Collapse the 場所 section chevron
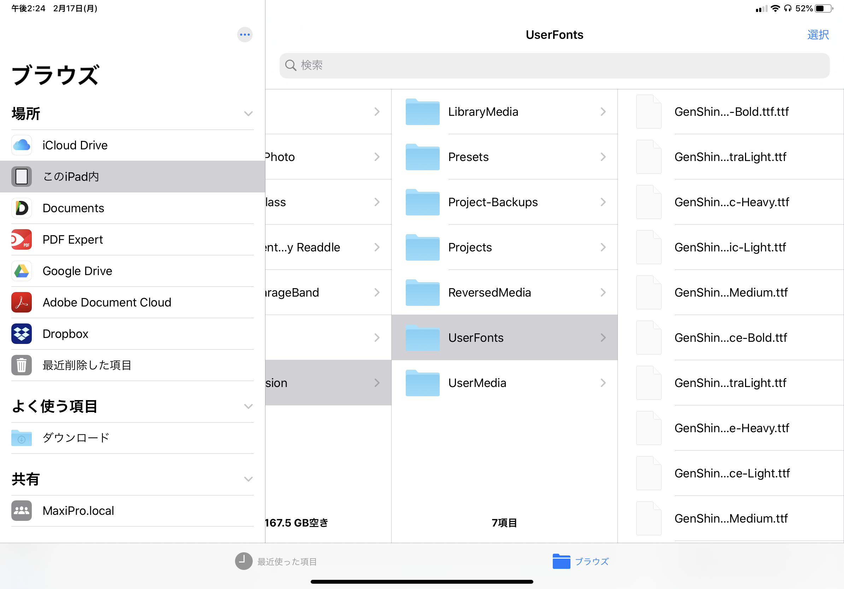This screenshot has width=844, height=589. pyautogui.click(x=248, y=114)
